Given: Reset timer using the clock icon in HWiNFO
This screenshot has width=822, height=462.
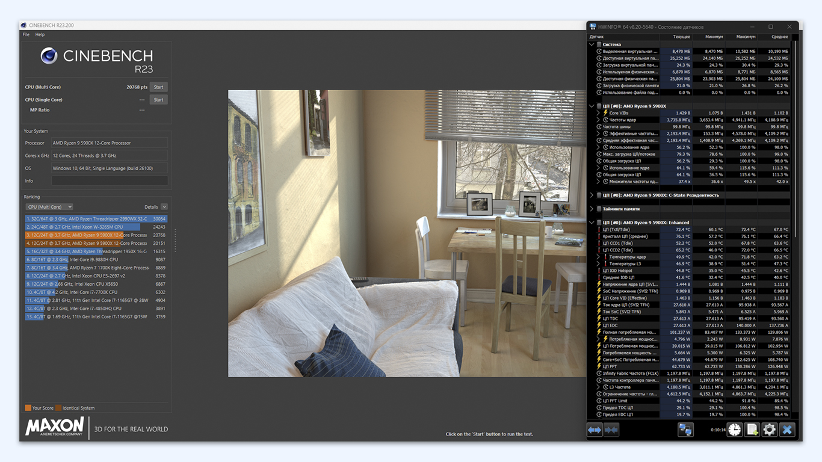Looking at the screenshot, I should pyautogui.click(x=734, y=430).
